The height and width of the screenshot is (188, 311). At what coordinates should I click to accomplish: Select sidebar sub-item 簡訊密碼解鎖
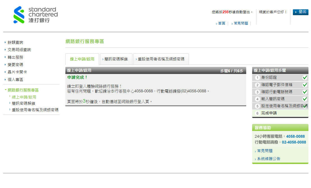pos(23,103)
